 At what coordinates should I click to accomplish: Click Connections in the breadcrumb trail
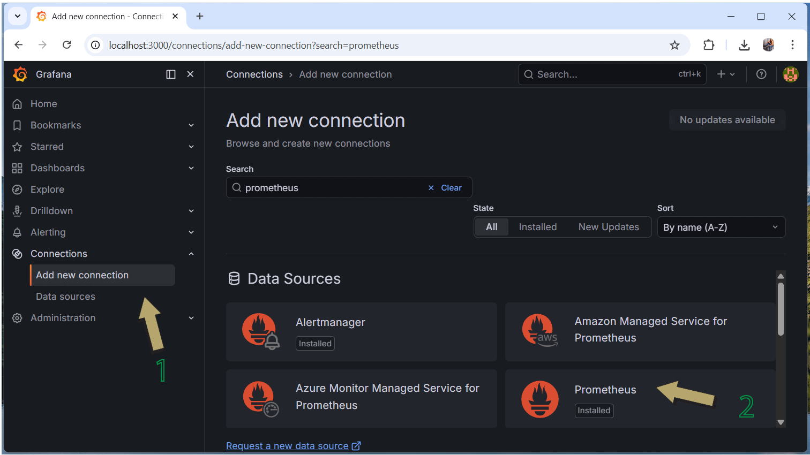pyautogui.click(x=254, y=74)
